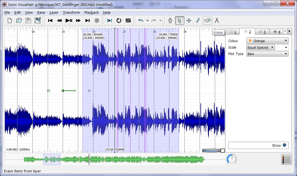The width and height of the screenshot is (297, 176).
Task: Click the Rewind double-arrow button
Action: coord(60,20)
